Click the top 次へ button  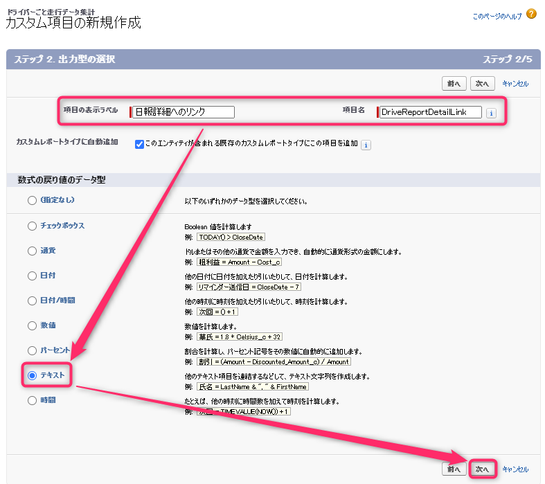pyautogui.click(x=482, y=84)
